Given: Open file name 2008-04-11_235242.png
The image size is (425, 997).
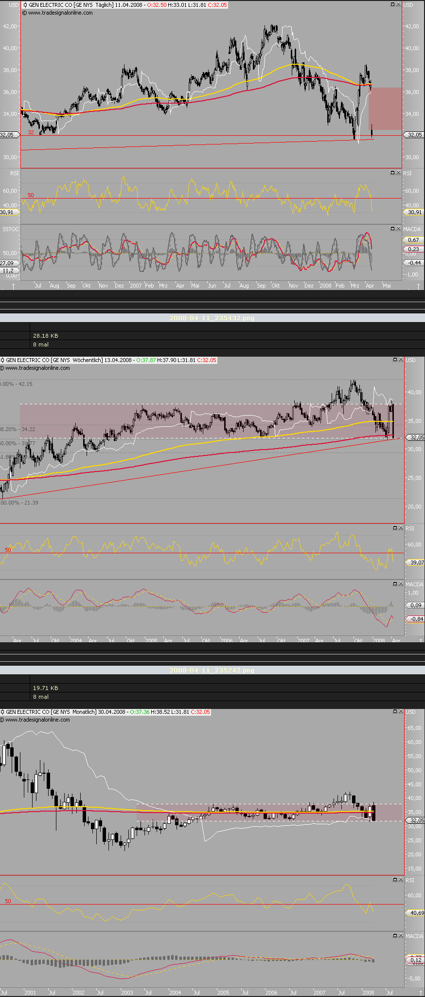Looking at the screenshot, I should click(212, 670).
